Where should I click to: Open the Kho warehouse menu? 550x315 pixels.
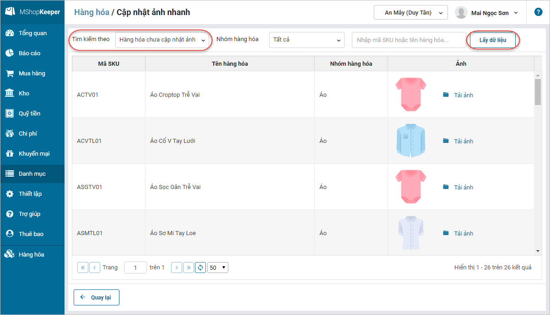point(24,94)
